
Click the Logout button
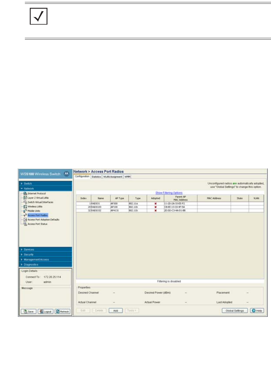[45, 312]
